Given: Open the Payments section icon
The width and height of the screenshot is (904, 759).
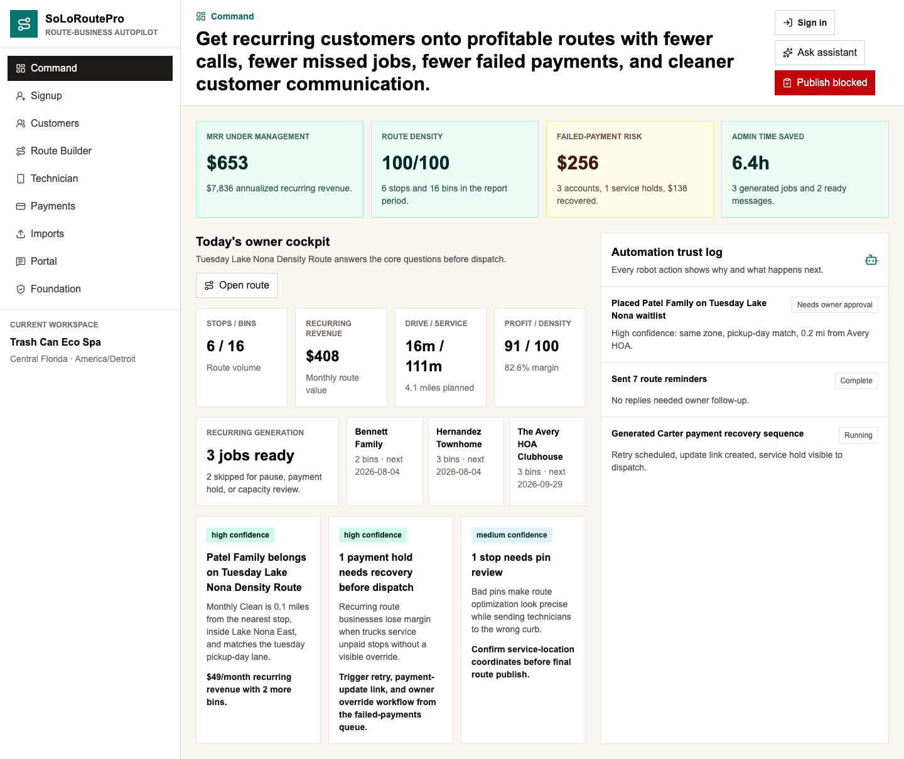Looking at the screenshot, I should coord(21,206).
